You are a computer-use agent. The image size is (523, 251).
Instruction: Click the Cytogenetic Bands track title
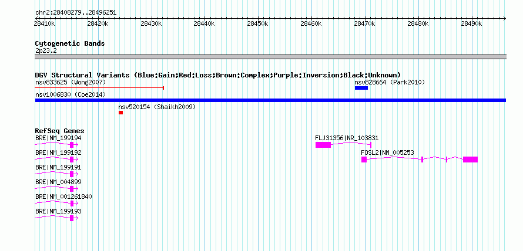[x=70, y=43]
